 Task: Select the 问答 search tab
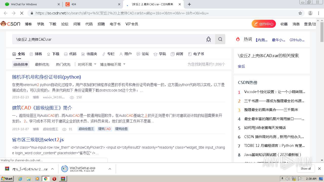(x=177, y=54)
